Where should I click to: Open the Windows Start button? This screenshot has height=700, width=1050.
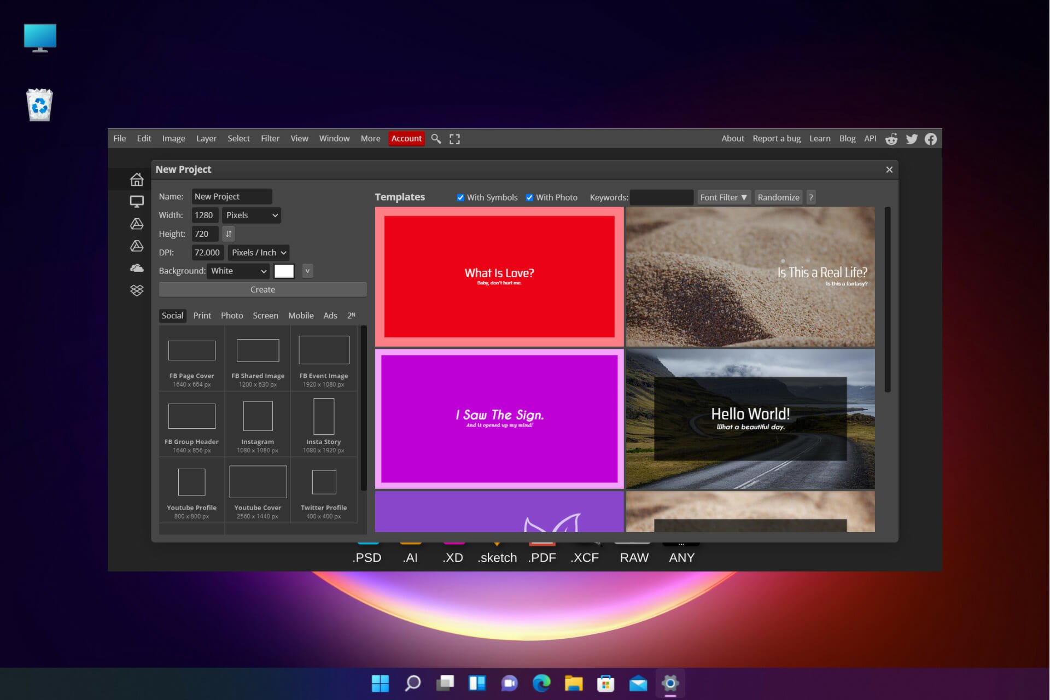click(x=380, y=683)
